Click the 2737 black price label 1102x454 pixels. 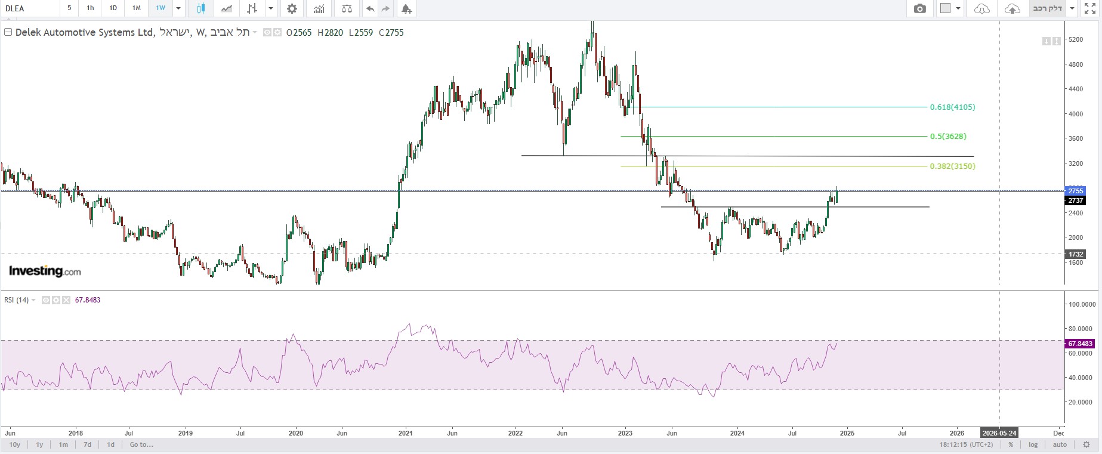(x=1075, y=201)
